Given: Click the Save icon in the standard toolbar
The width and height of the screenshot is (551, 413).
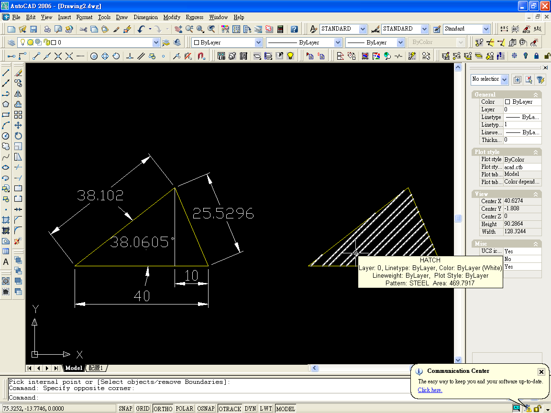Looking at the screenshot, I should [33, 29].
